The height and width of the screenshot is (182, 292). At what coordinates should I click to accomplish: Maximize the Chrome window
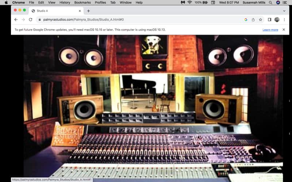pyautogui.click(x=24, y=10)
